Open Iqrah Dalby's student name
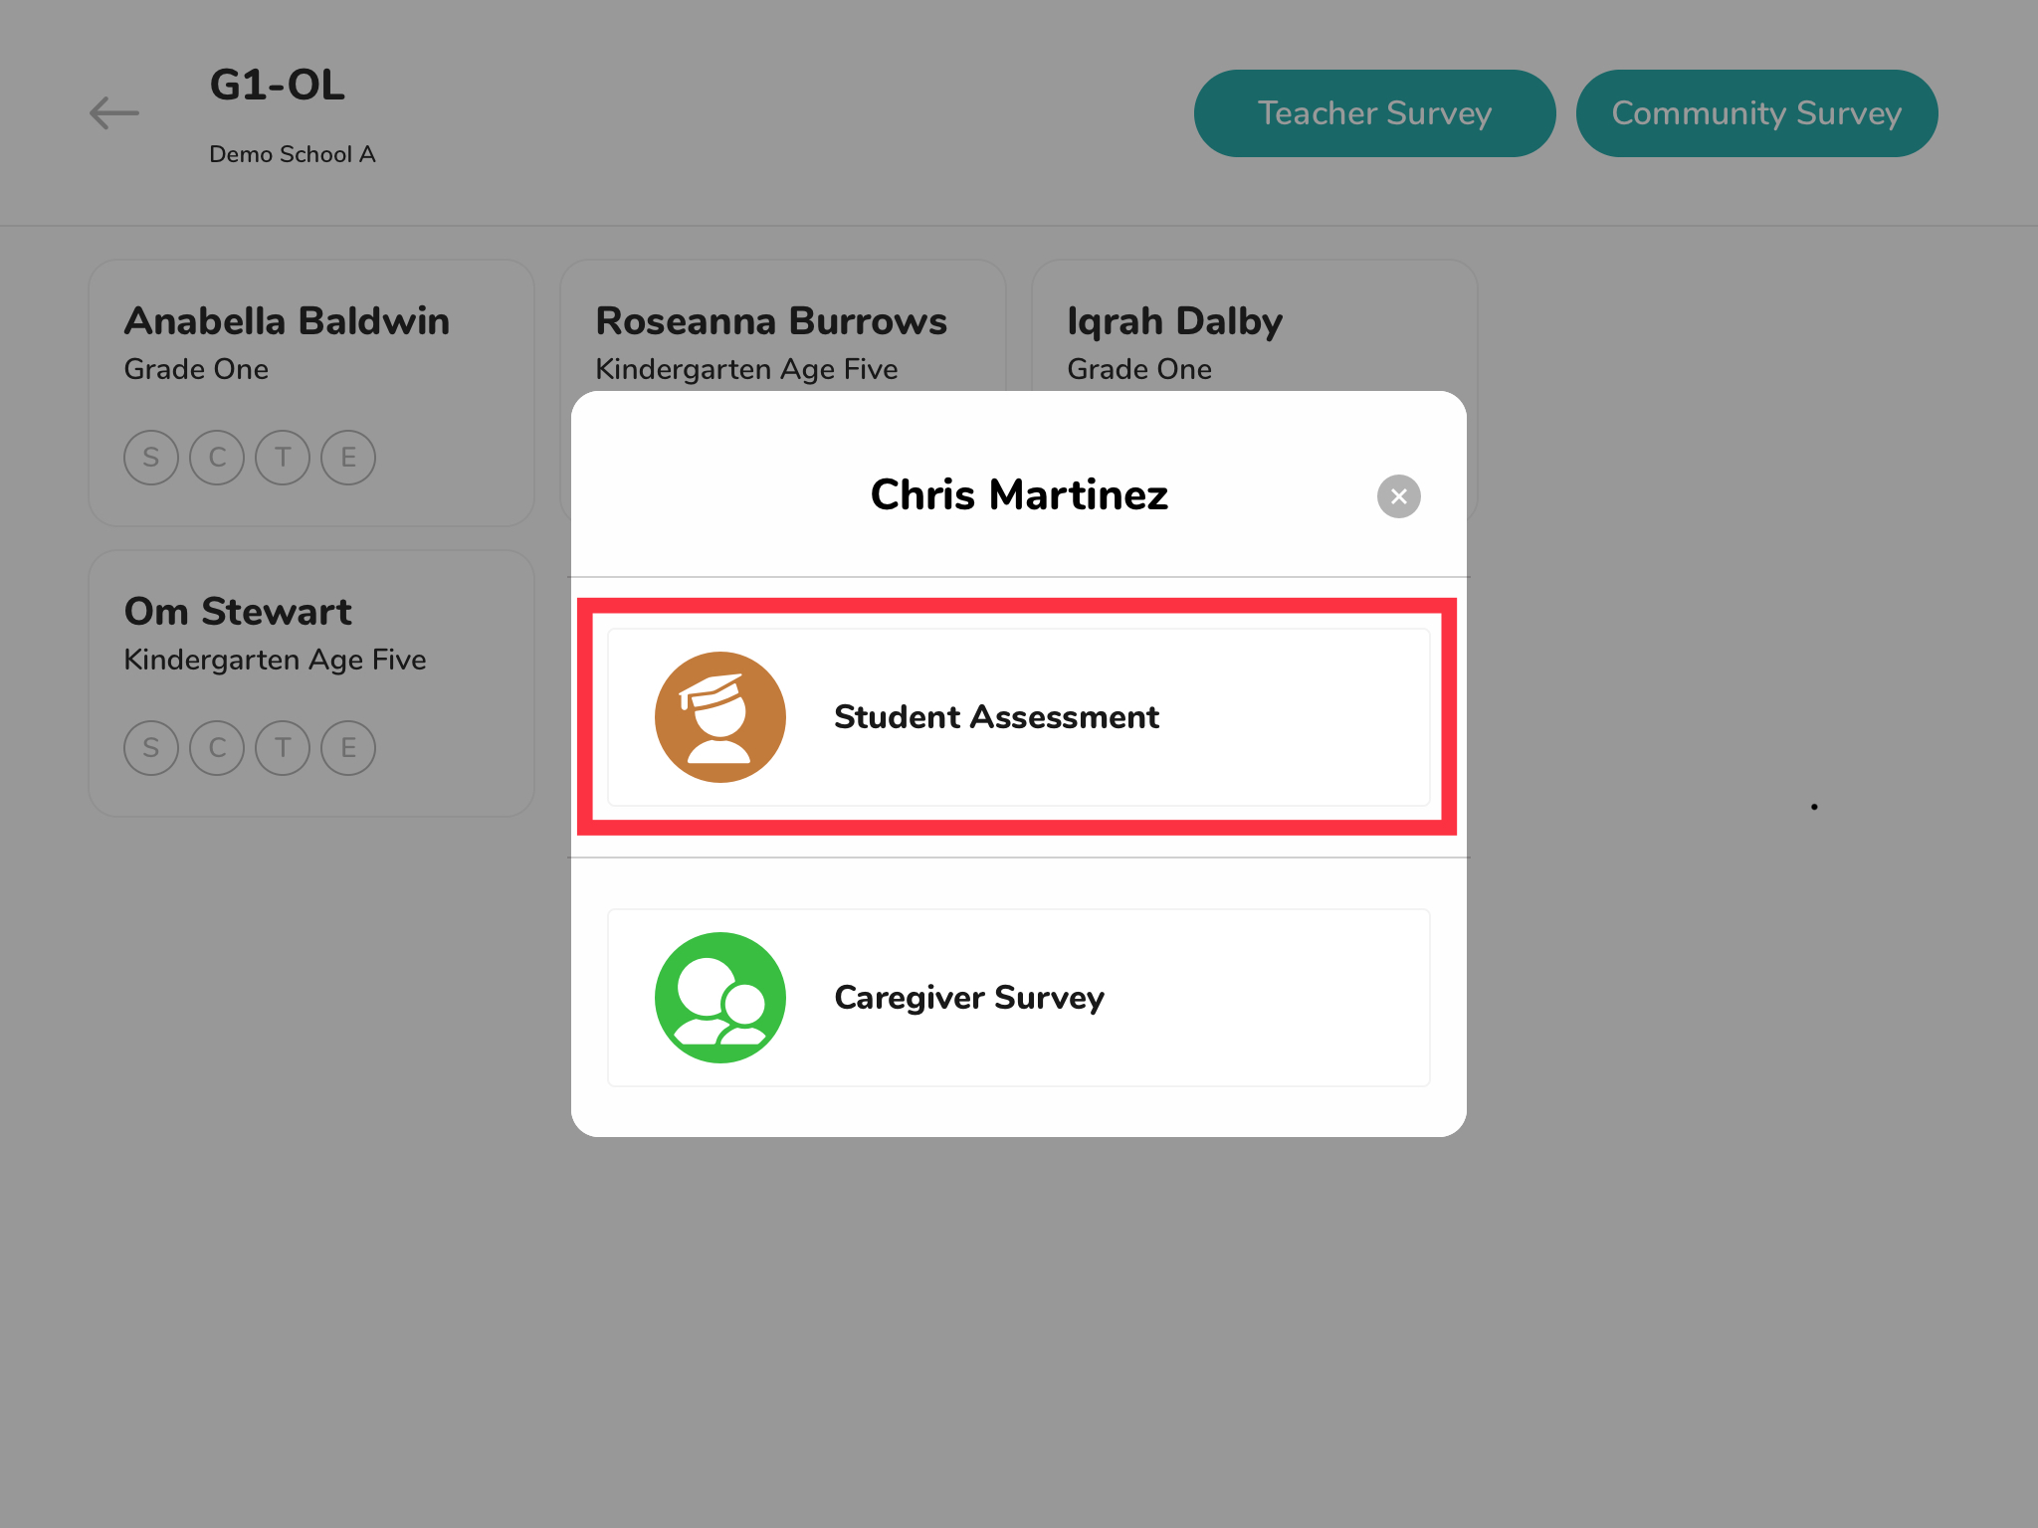This screenshot has height=1528, width=2038. click(x=1174, y=322)
